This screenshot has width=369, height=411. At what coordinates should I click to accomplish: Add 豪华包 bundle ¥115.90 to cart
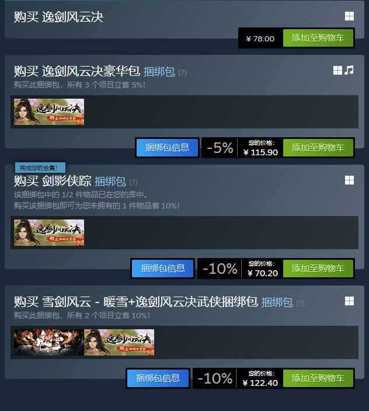point(318,148)
